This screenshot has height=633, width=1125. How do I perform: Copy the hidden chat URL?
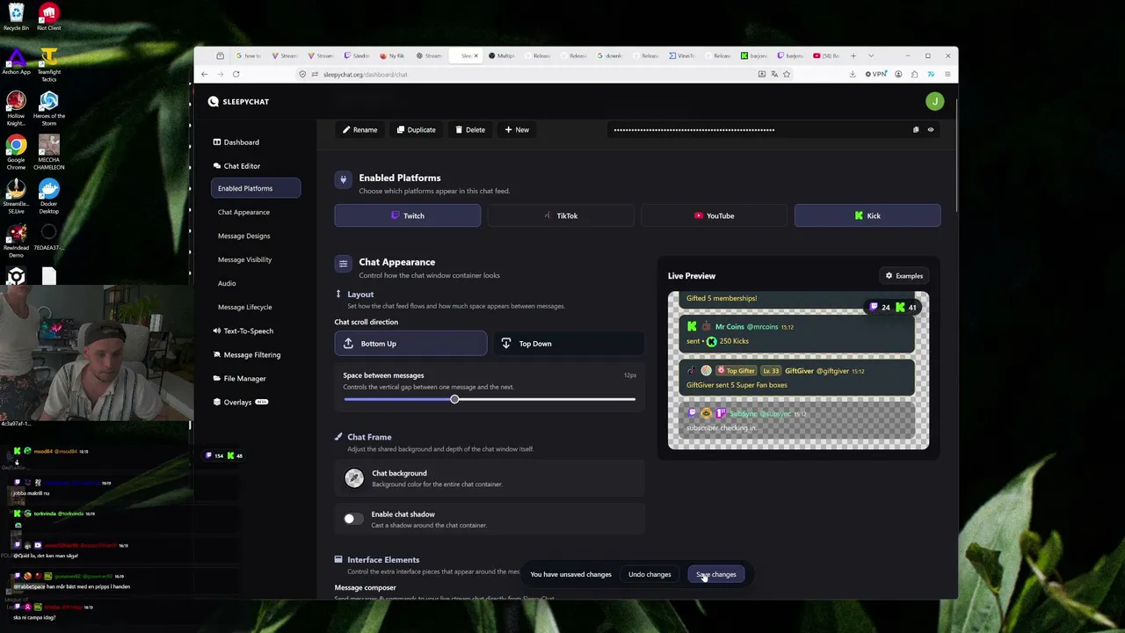pos(916,129)
